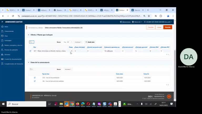202x114 pixels.
Task: Open the Chrome profile icon
Action: coord(168,16)
